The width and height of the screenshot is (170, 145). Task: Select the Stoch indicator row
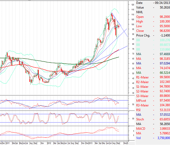pos(153,119)
